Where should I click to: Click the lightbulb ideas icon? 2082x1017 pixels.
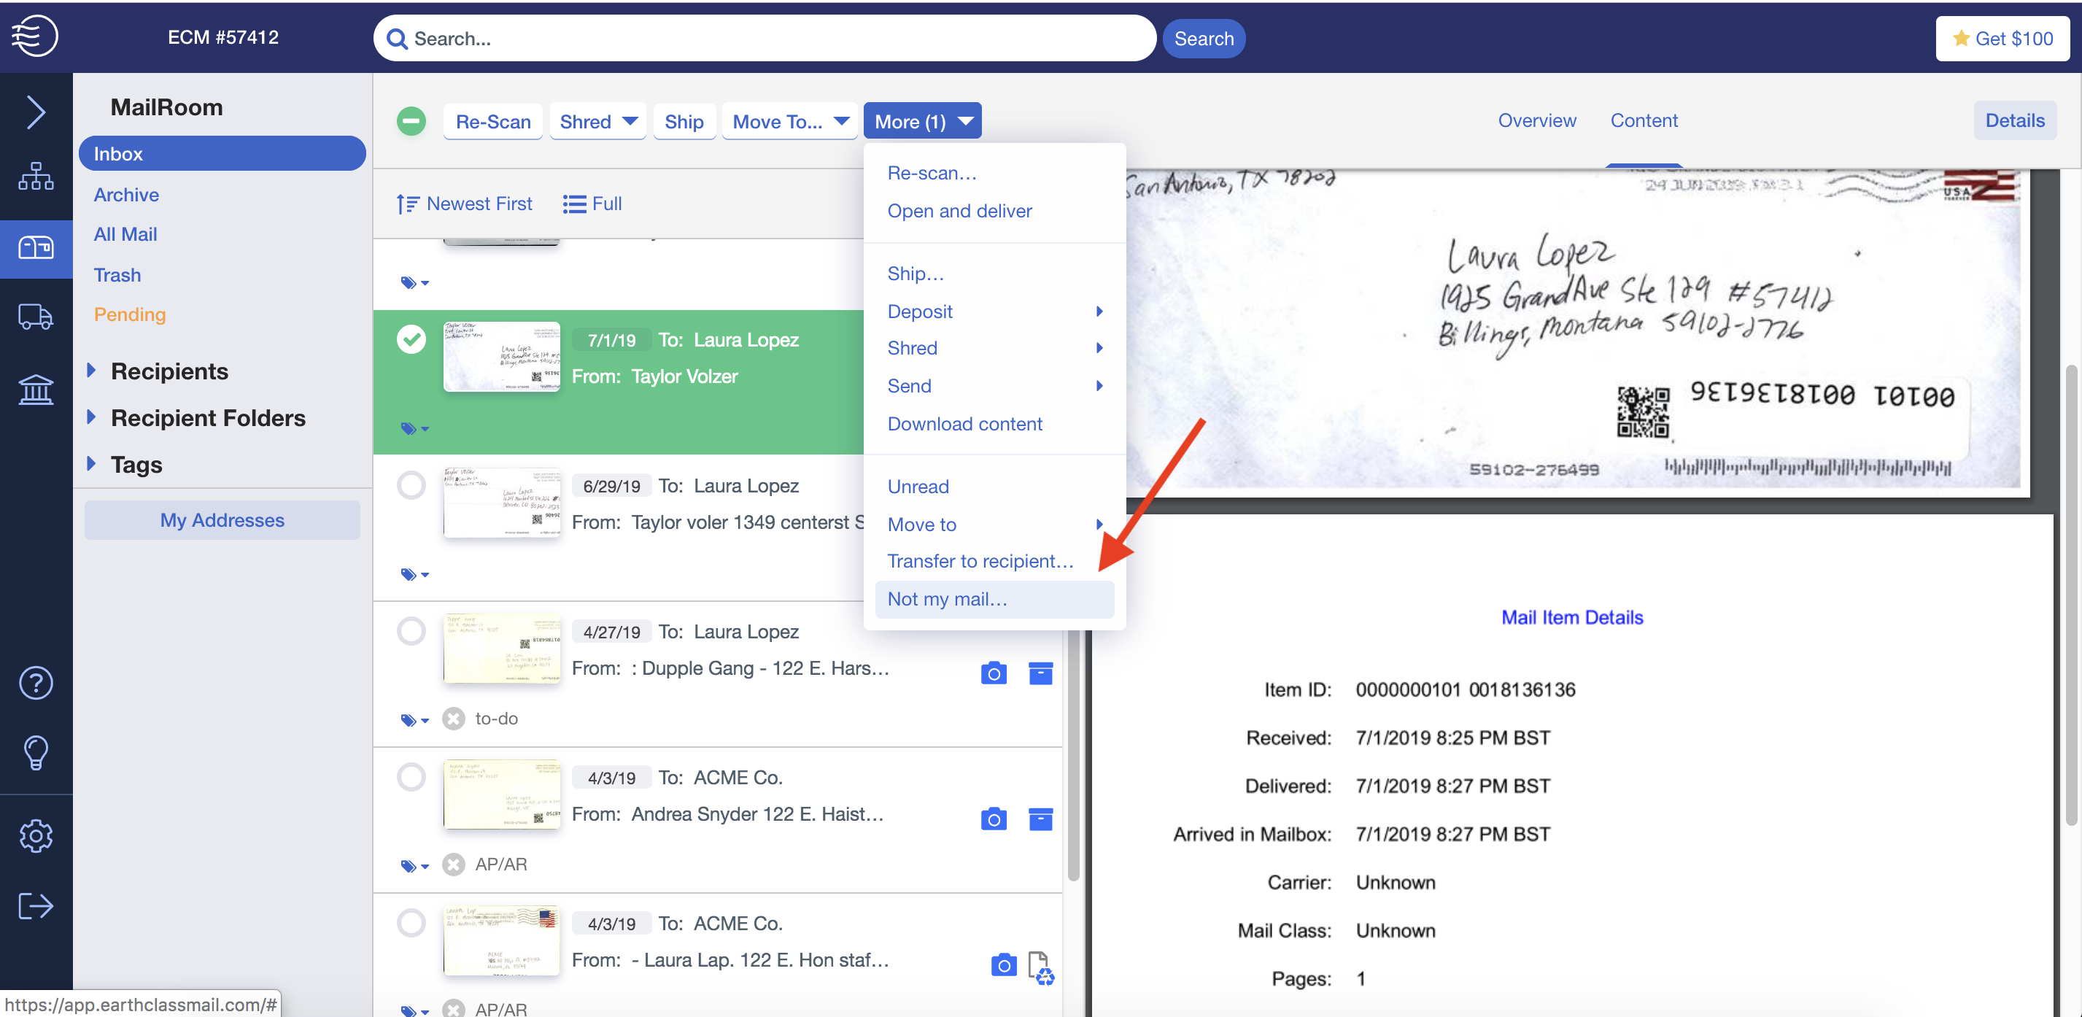pos(36,753)
